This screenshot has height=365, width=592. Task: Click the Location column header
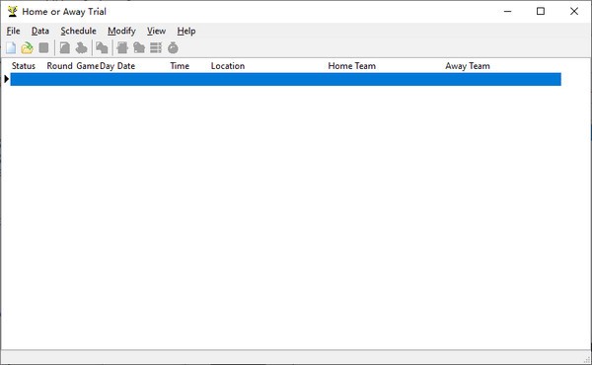(x=228, y=66)
